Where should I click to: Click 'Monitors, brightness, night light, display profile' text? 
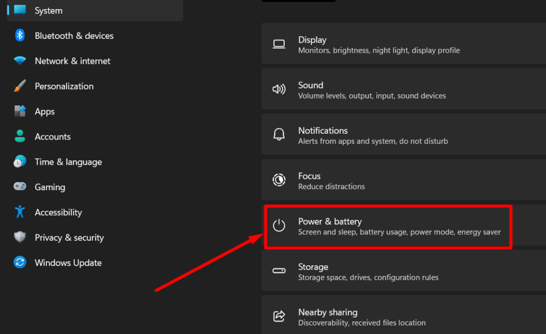tap(379, 51)
